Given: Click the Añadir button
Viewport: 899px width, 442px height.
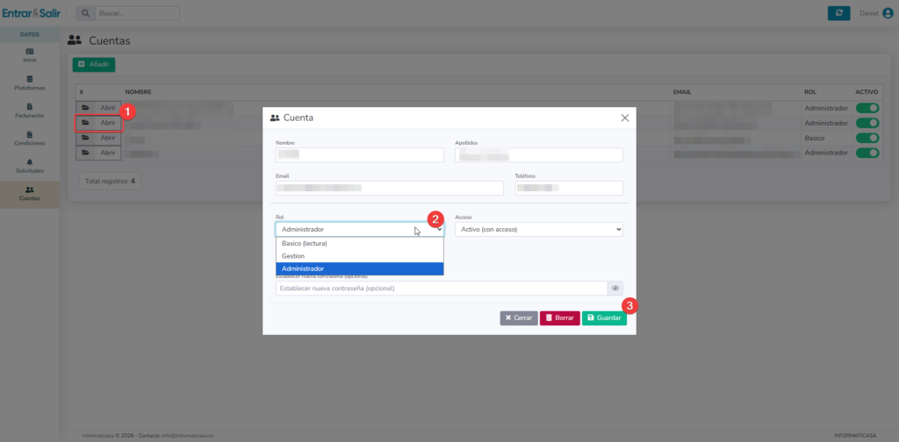Looking at the screenshot, I should click(x=93, y=65).
